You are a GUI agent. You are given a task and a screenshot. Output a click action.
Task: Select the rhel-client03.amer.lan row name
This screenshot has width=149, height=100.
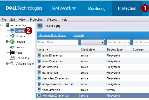click(x=56, y=78)
